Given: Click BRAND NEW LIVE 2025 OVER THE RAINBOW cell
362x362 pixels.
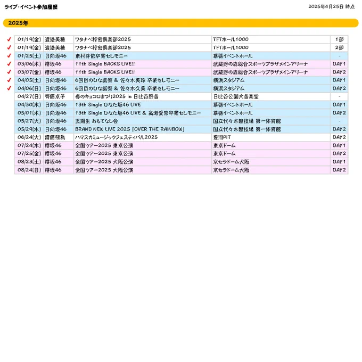Looking at the screenshot, I should (x=143, y=129).
